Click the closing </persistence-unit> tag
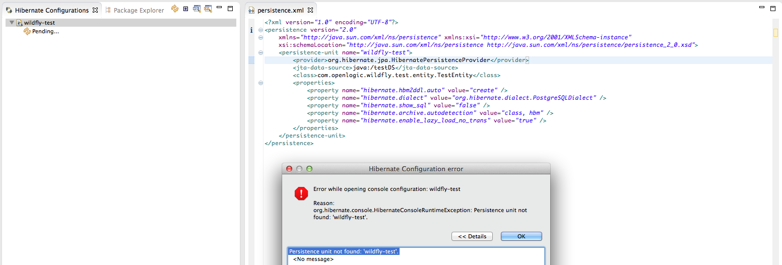Image resolution: width=782 pixels, height=265 pixels. coord(312,136)
